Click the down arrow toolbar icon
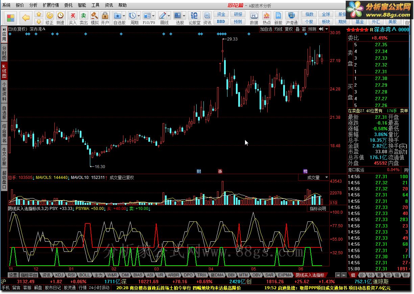Viewport: 414px width, 294px height. click(39, 21)
